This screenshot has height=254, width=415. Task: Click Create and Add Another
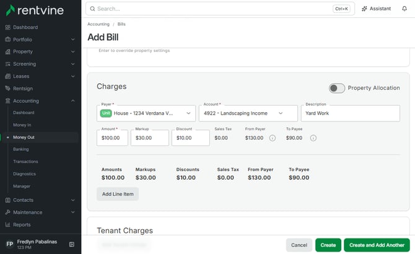(x=377, y=245)
